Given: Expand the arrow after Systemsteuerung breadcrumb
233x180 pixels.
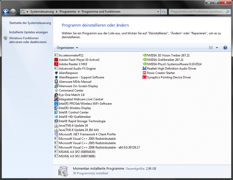Looking at the screenshot, I should point(57,12).
